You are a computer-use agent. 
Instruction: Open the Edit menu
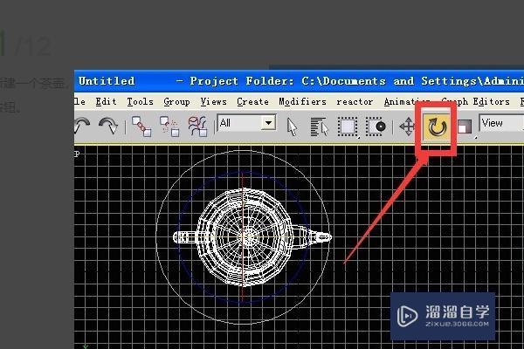(x=106, y=101)
